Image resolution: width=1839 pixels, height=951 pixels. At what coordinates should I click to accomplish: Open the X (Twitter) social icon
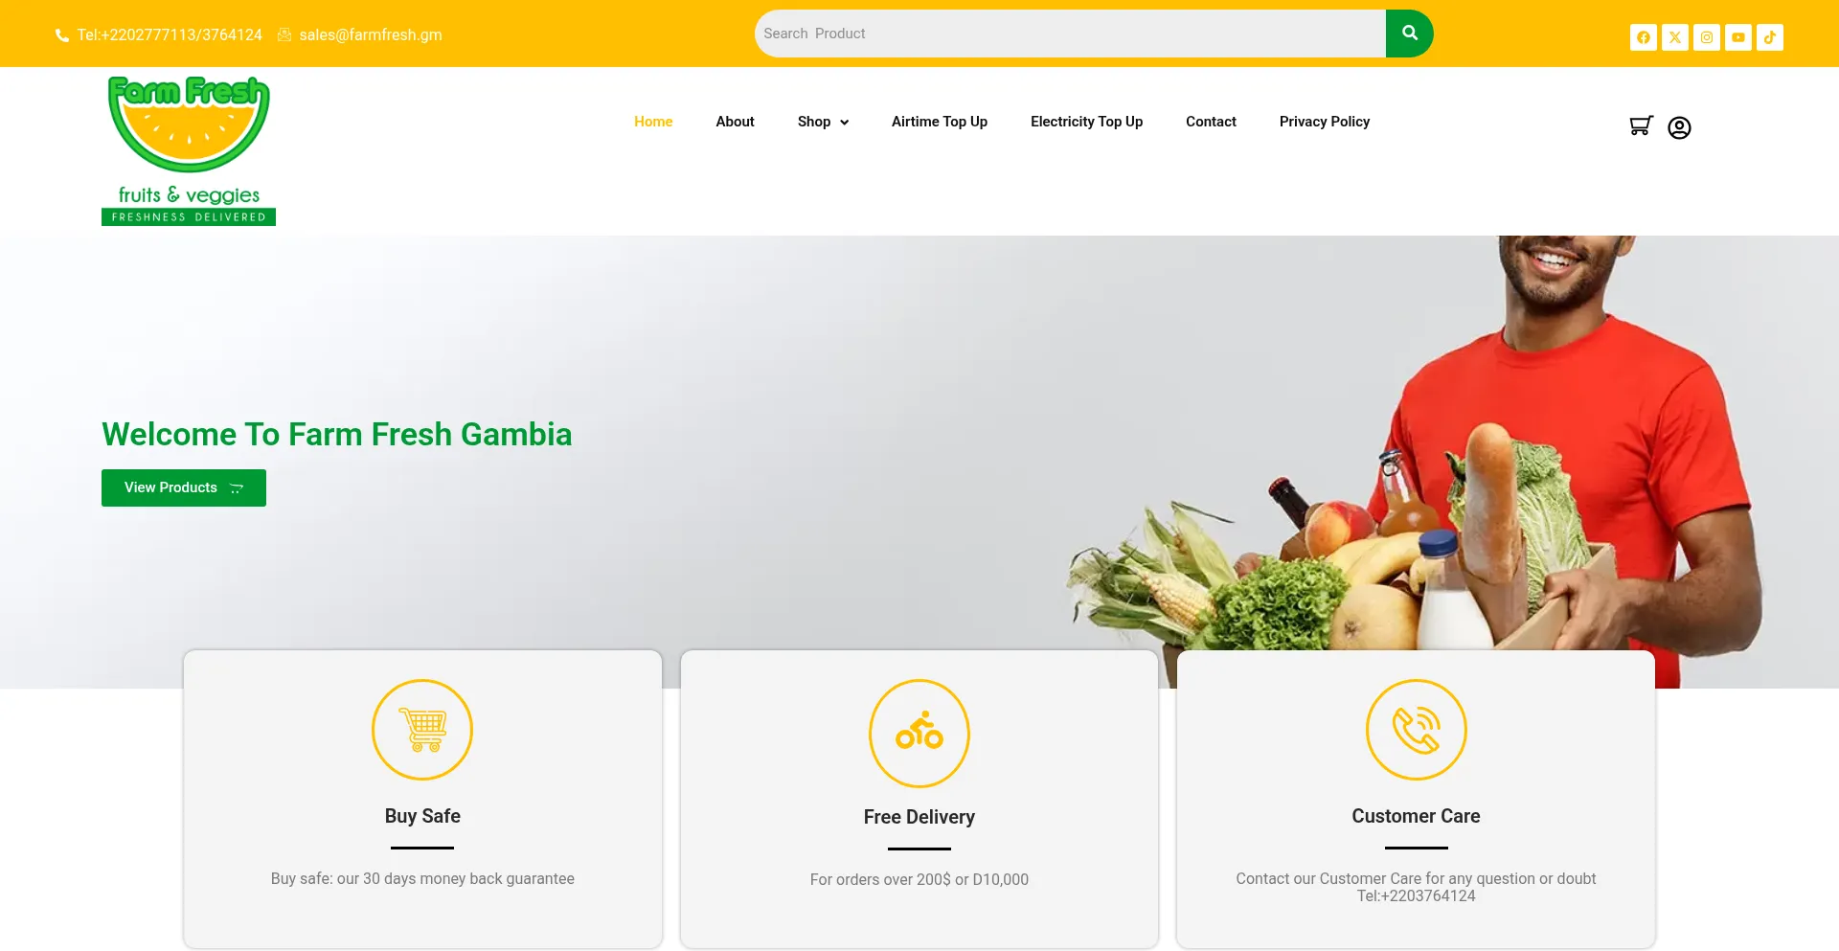pyautogui.click(x=1675, y=37)
